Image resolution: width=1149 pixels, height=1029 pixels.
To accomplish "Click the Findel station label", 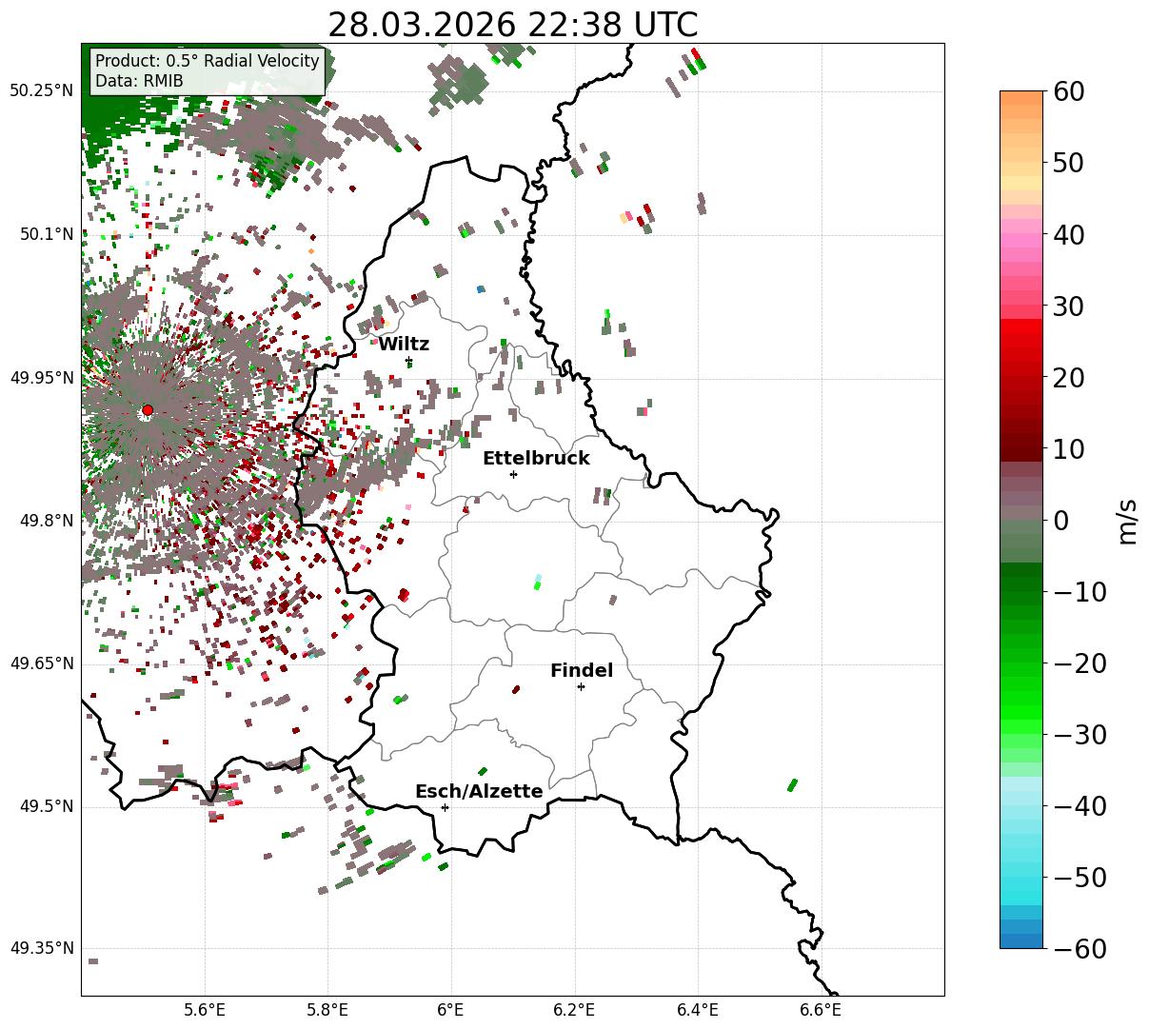I will pyautogui.click(x=582, y=671).
